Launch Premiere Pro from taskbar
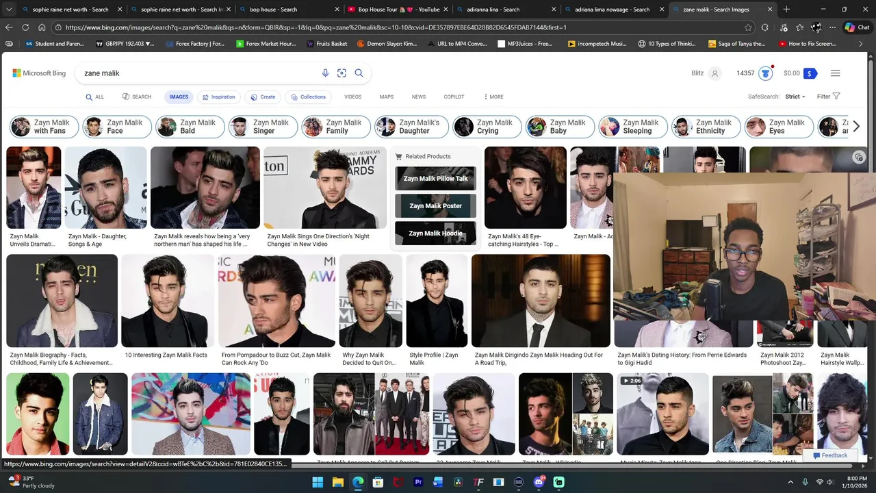Screen dimensions: 876x493 tap(418, 482)
